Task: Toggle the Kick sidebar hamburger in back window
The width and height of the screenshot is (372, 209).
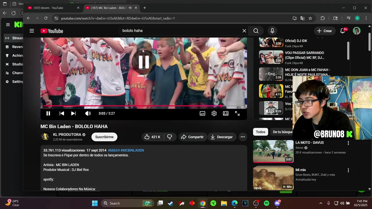Action: pos(8,25)
